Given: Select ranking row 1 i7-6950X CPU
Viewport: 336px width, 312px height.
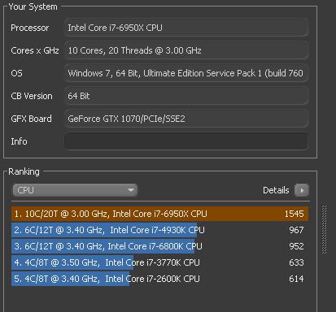Looking at the screenshot, I should (159, 214).
